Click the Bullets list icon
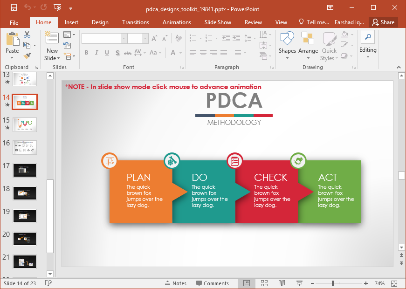Image resolution: width=406 pixels, height=289 pixels. 193,38
